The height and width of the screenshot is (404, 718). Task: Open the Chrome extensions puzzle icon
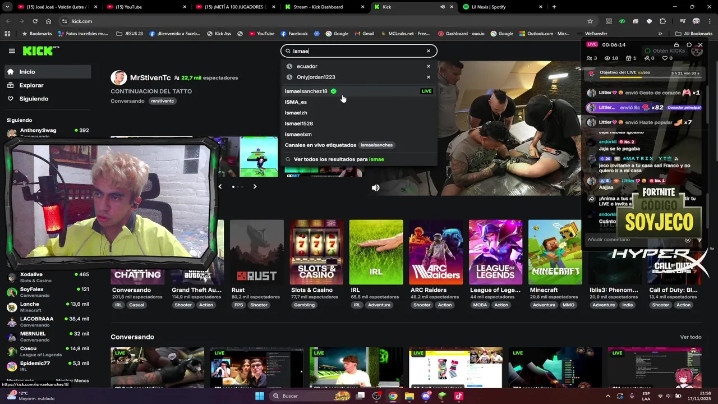click(x=662, y=21)
